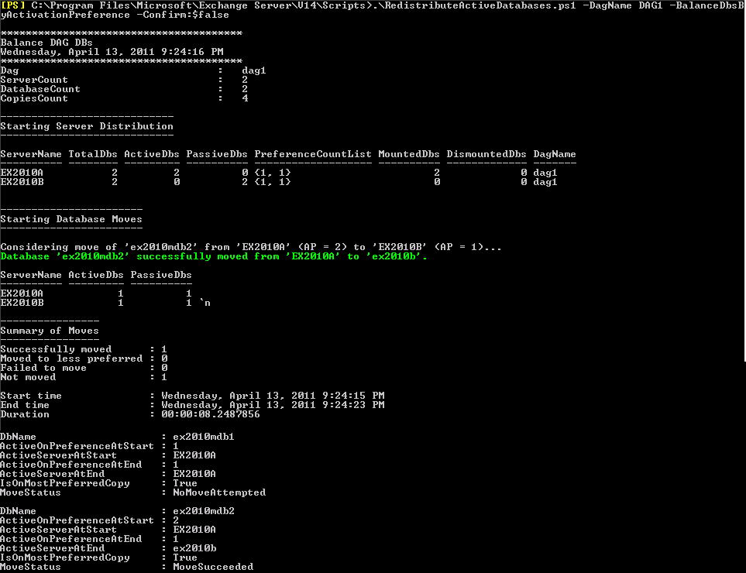Image resolution: width=746 pixels, height=573 pixels.
Task: Click the green successfully moved message
Action: point(214,256)
